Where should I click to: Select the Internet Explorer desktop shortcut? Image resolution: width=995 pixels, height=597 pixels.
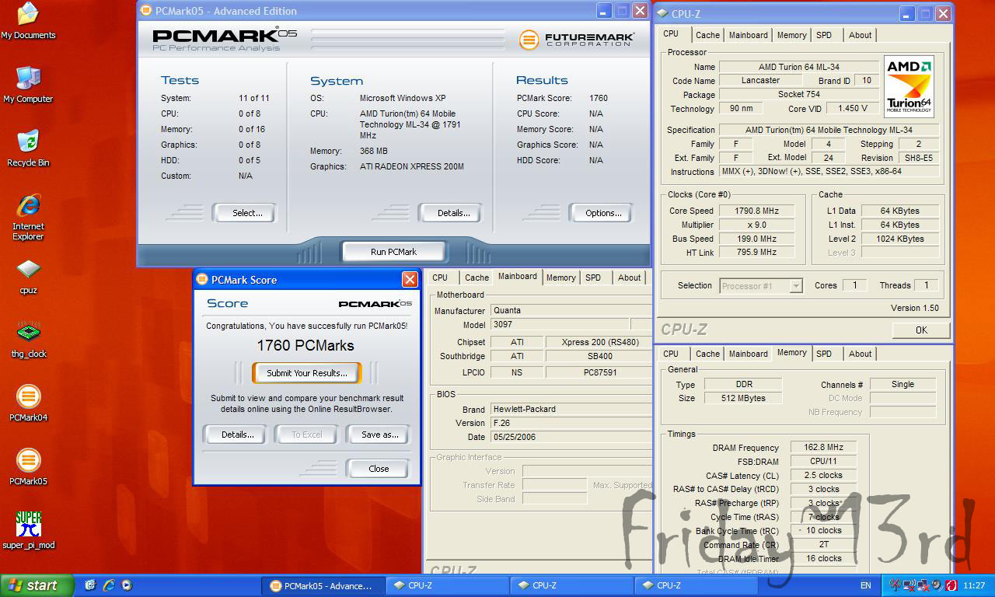click(28, 217)
